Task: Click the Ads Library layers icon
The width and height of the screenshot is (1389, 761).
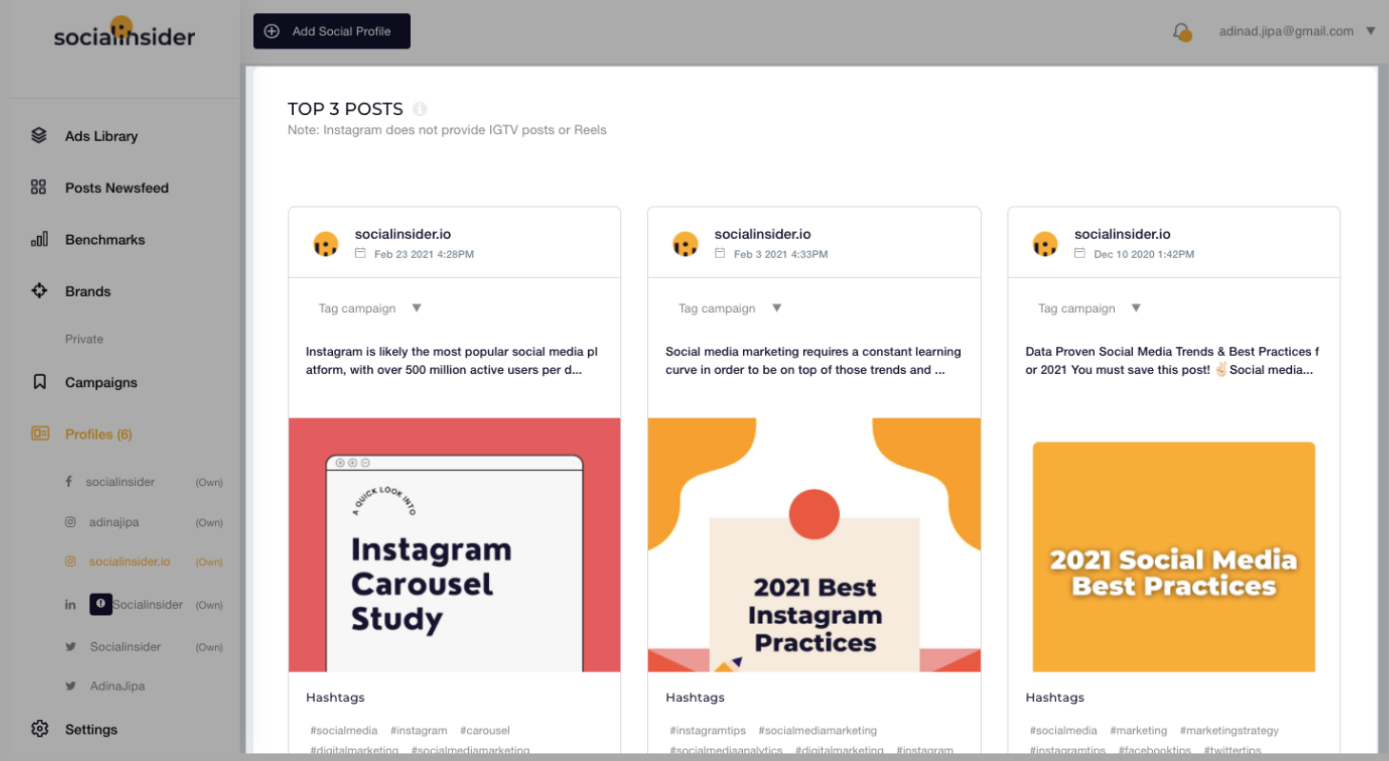Action: click(x=39, y=135)
